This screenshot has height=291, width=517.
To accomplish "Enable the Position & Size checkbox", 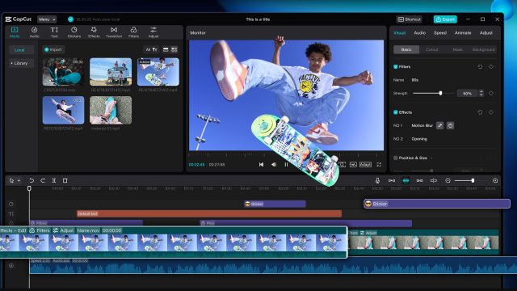I will point(395,158).
